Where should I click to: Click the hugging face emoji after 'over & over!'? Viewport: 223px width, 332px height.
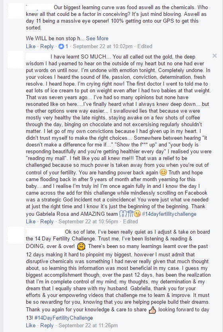pyautogui.click(x=81, y=246)
